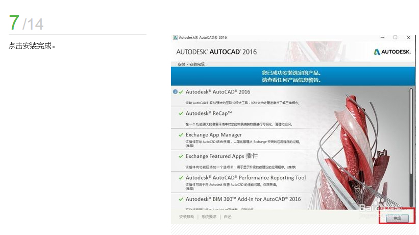The image size is (419, 235).
Task: Click the AutoCAD app icon in title bar
Action: click(175, 37)
